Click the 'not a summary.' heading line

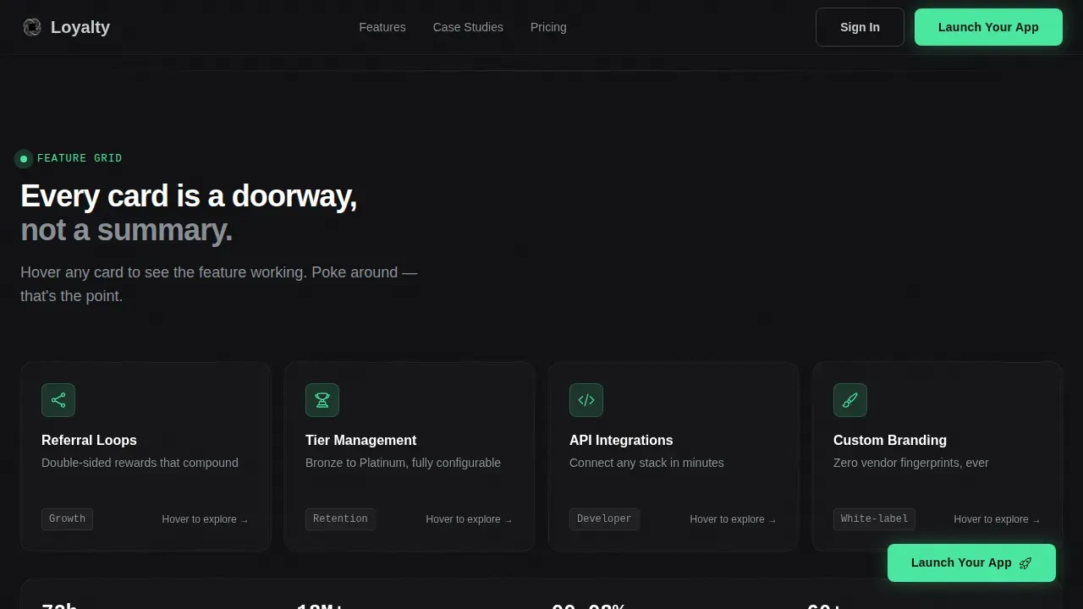click(126, 230)
